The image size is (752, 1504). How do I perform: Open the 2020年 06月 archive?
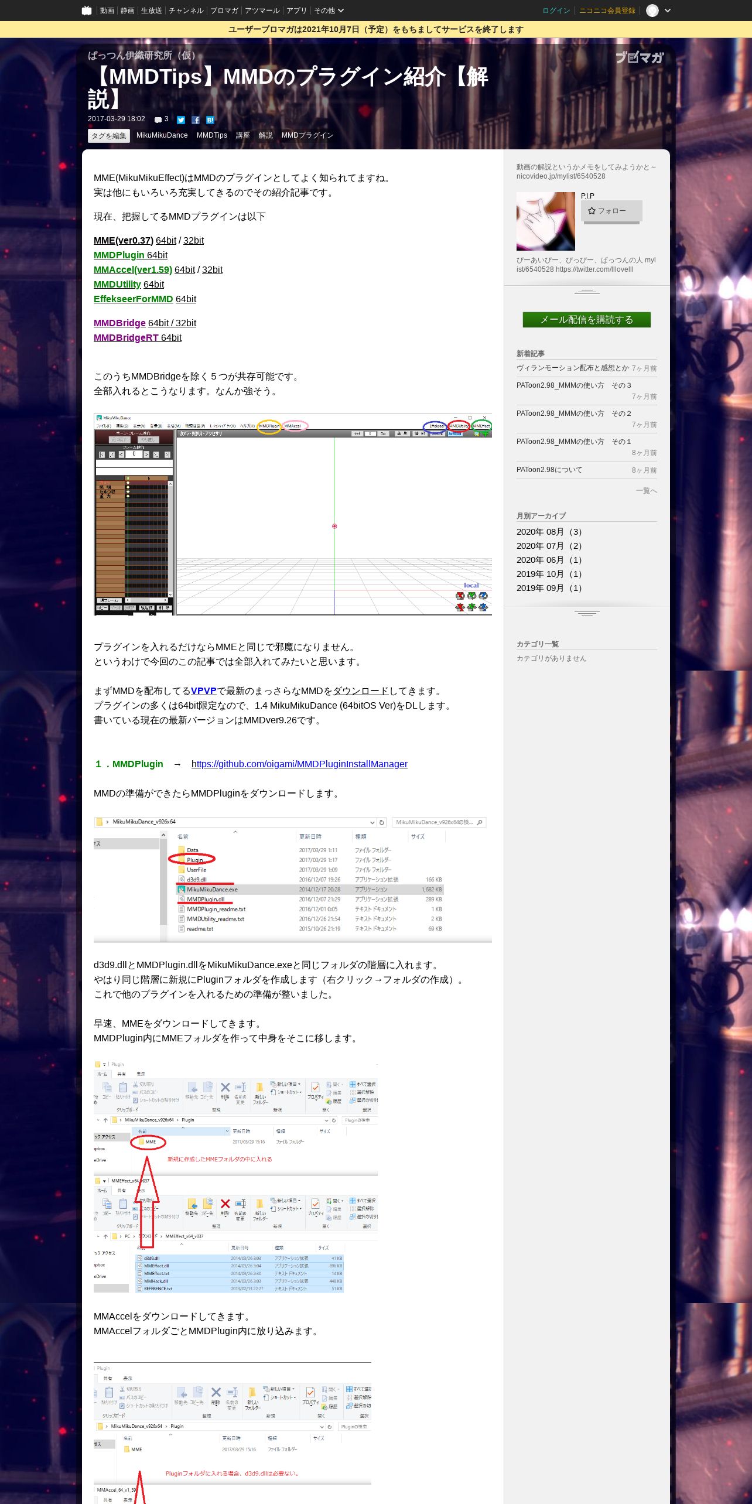(x=549, y=560)
